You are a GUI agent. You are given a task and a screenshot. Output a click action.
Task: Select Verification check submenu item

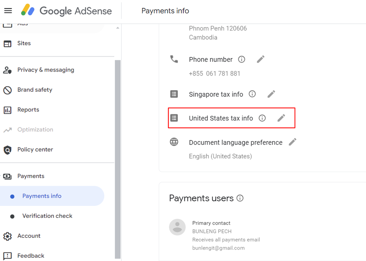click(x=47, y=216)
